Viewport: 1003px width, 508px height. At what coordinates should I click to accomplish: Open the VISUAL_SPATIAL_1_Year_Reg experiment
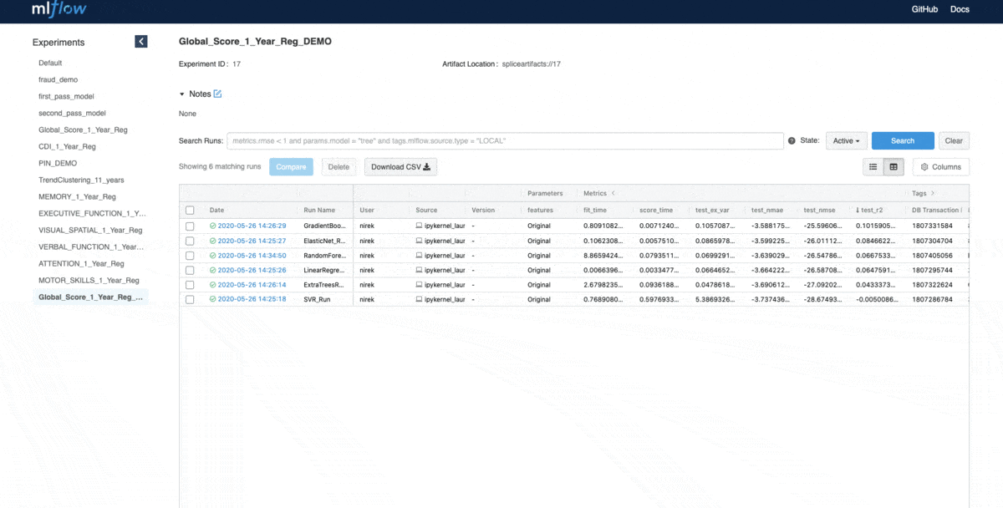90,230
